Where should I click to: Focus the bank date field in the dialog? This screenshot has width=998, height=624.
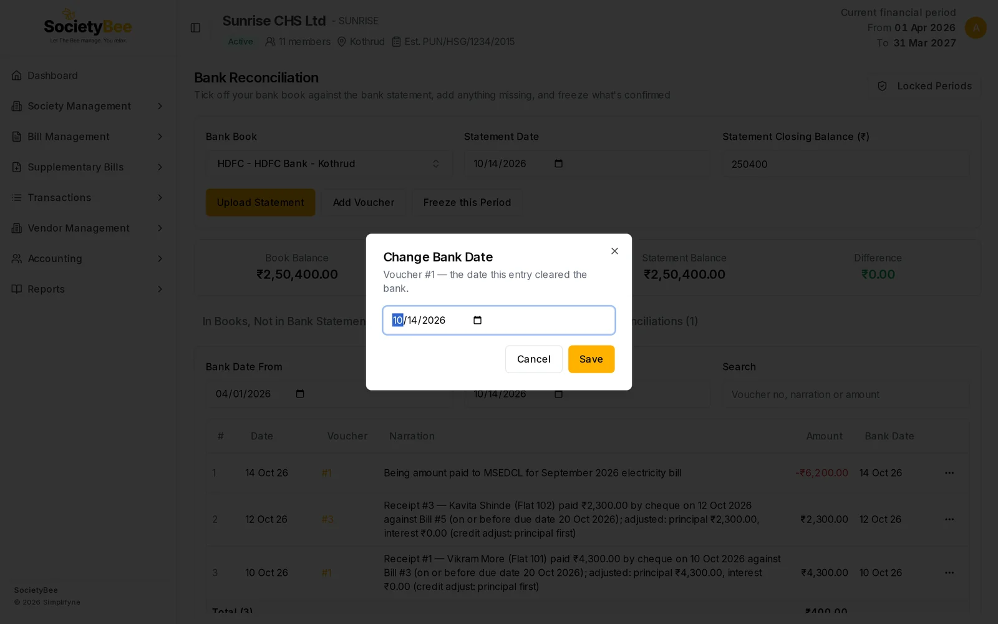(498, 320)
